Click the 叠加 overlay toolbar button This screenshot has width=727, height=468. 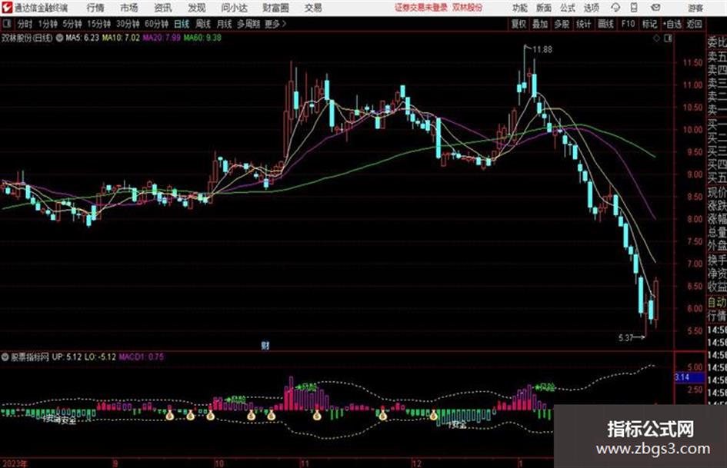(x=540, y=24)
